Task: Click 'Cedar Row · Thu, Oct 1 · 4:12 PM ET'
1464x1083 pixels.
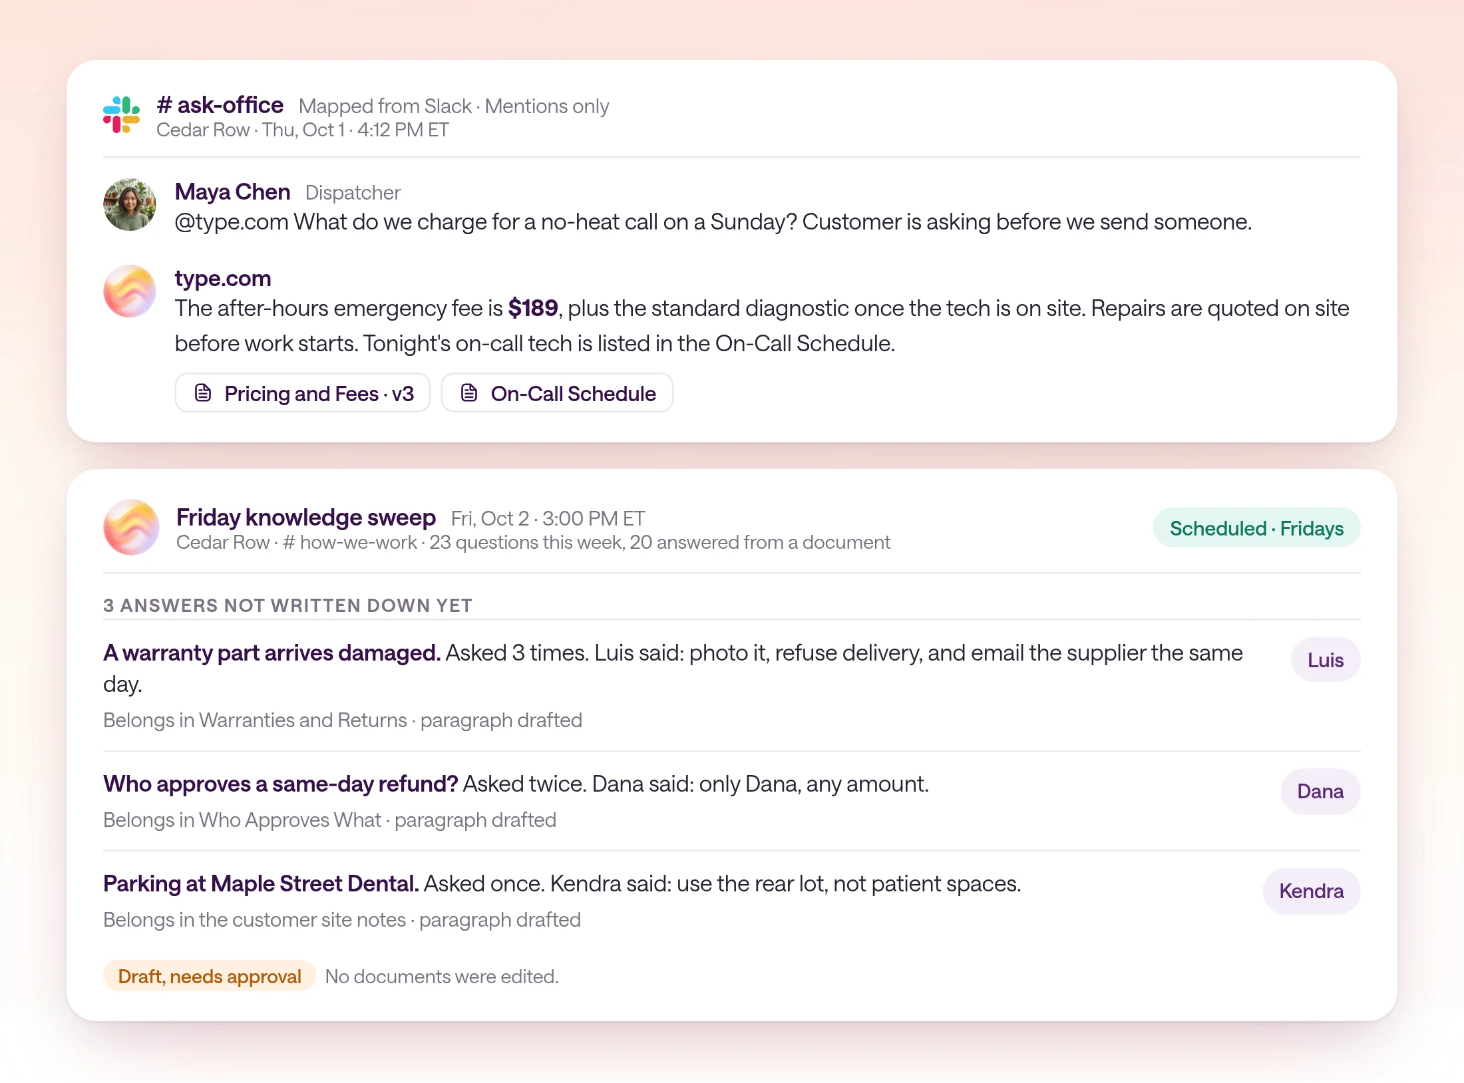Action: (x=303, y=130)
